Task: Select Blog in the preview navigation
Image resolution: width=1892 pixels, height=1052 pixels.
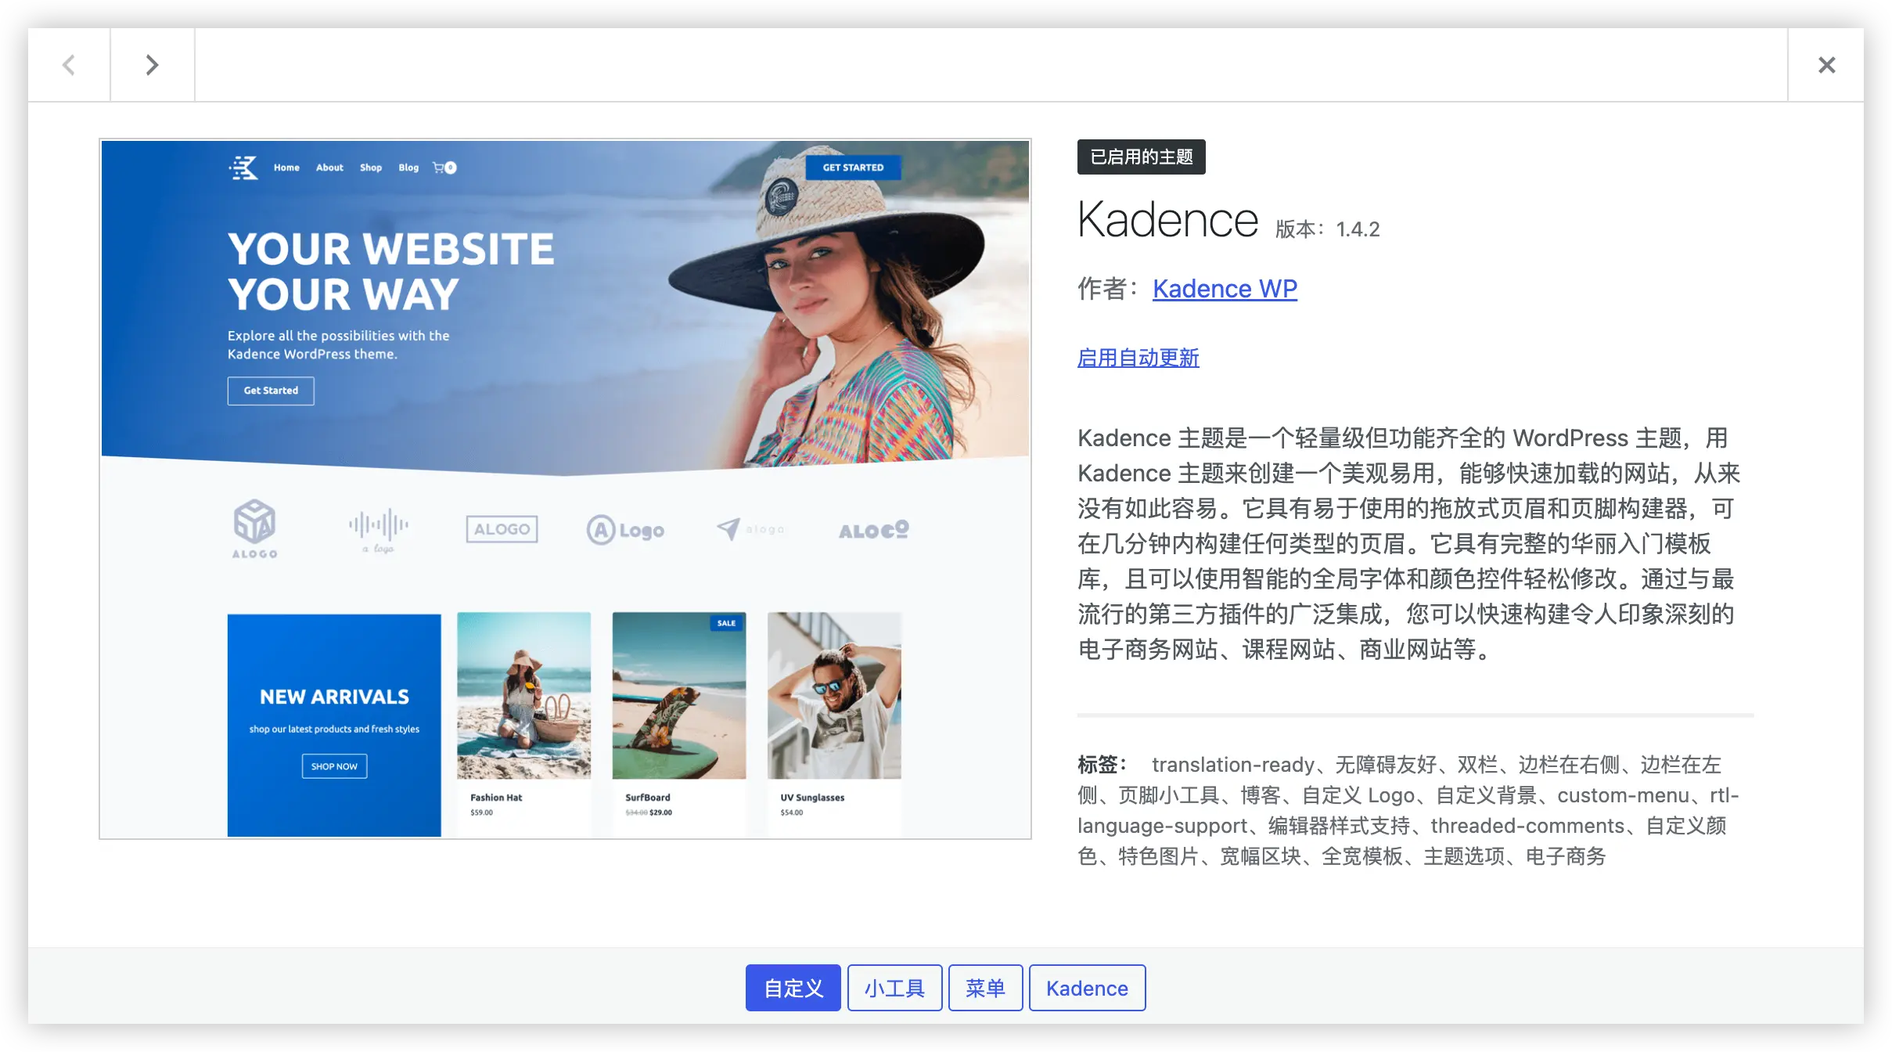Action: click(408, 168)
